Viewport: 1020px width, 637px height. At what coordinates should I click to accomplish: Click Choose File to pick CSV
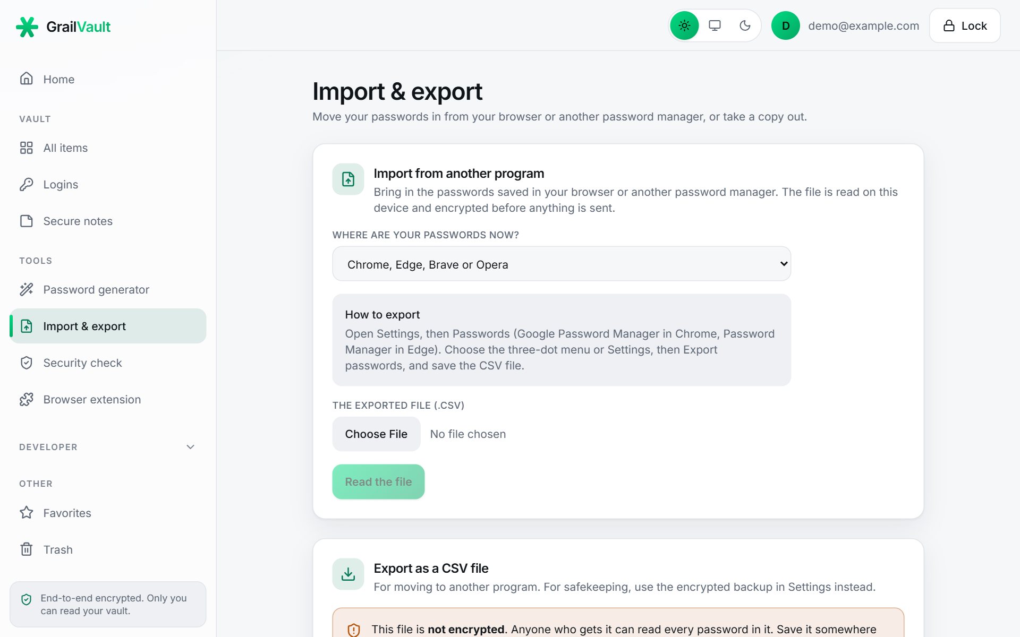tap(376, 434)
